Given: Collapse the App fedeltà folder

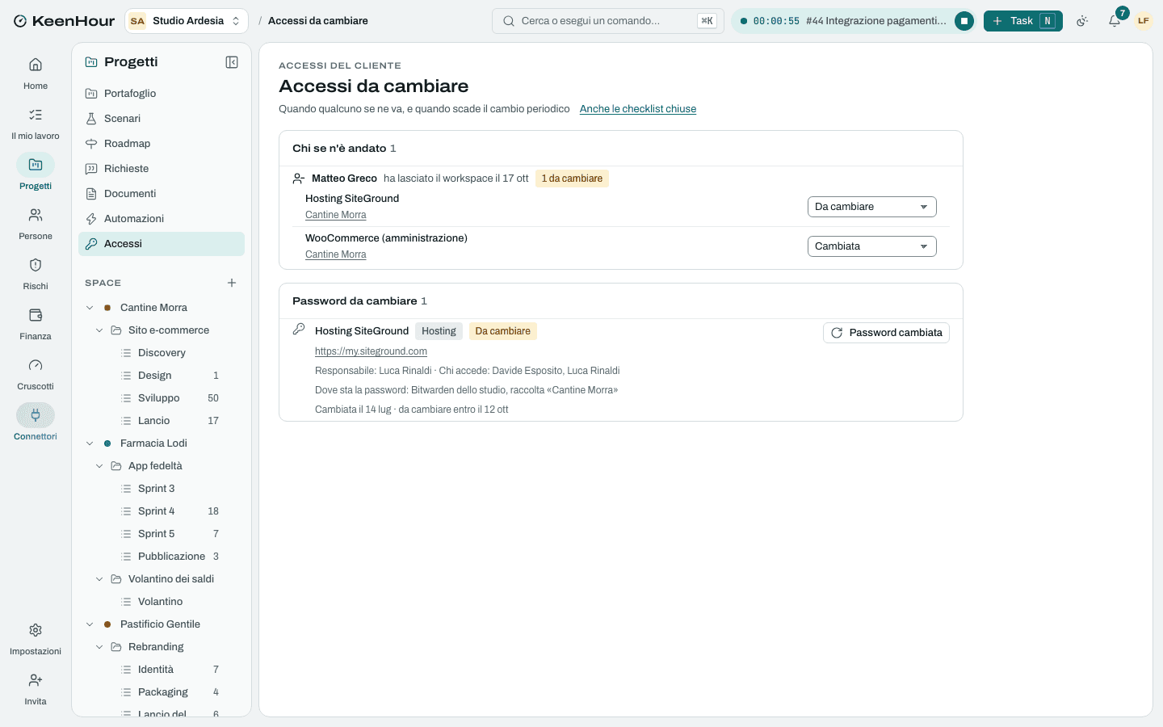Looking at the screenshot, I should click(99, 466).
